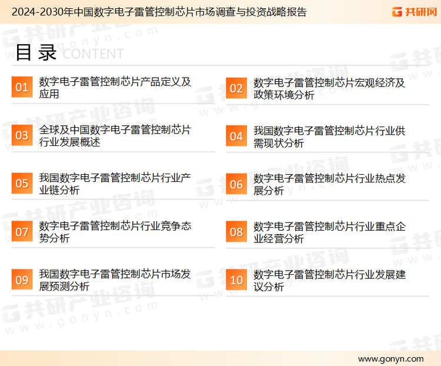Click the report title 2024-2030年 at top
Image resolution: width=441 pixels, height=366 pixels.
coord(159,12)
